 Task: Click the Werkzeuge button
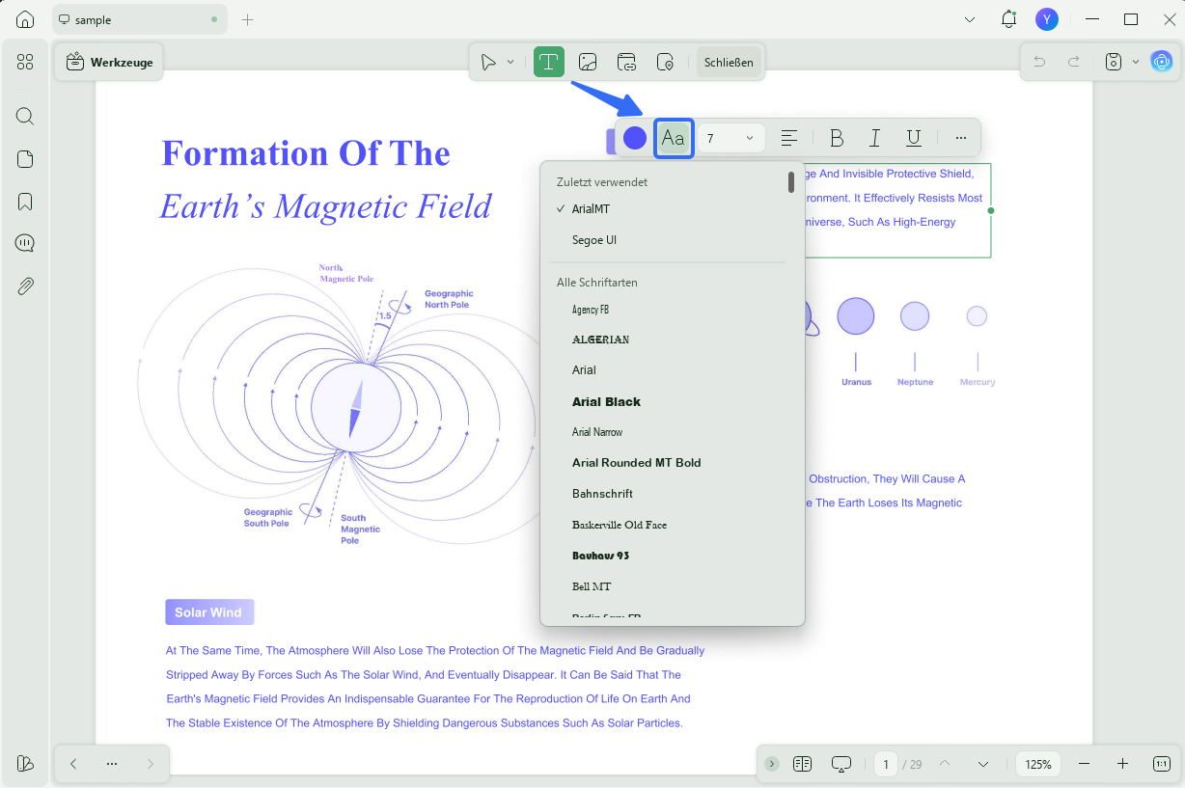(x=110, y=62)
